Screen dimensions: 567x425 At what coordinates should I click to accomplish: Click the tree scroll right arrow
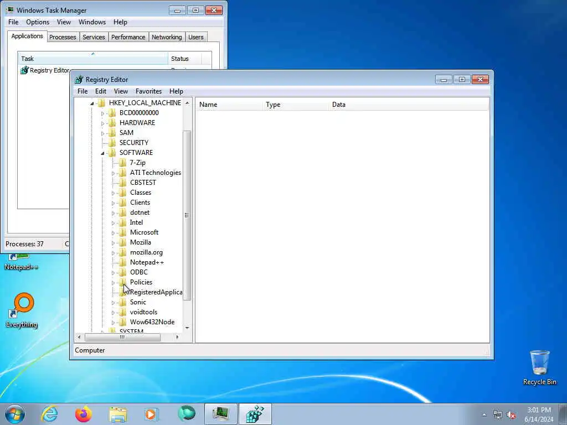177,337
